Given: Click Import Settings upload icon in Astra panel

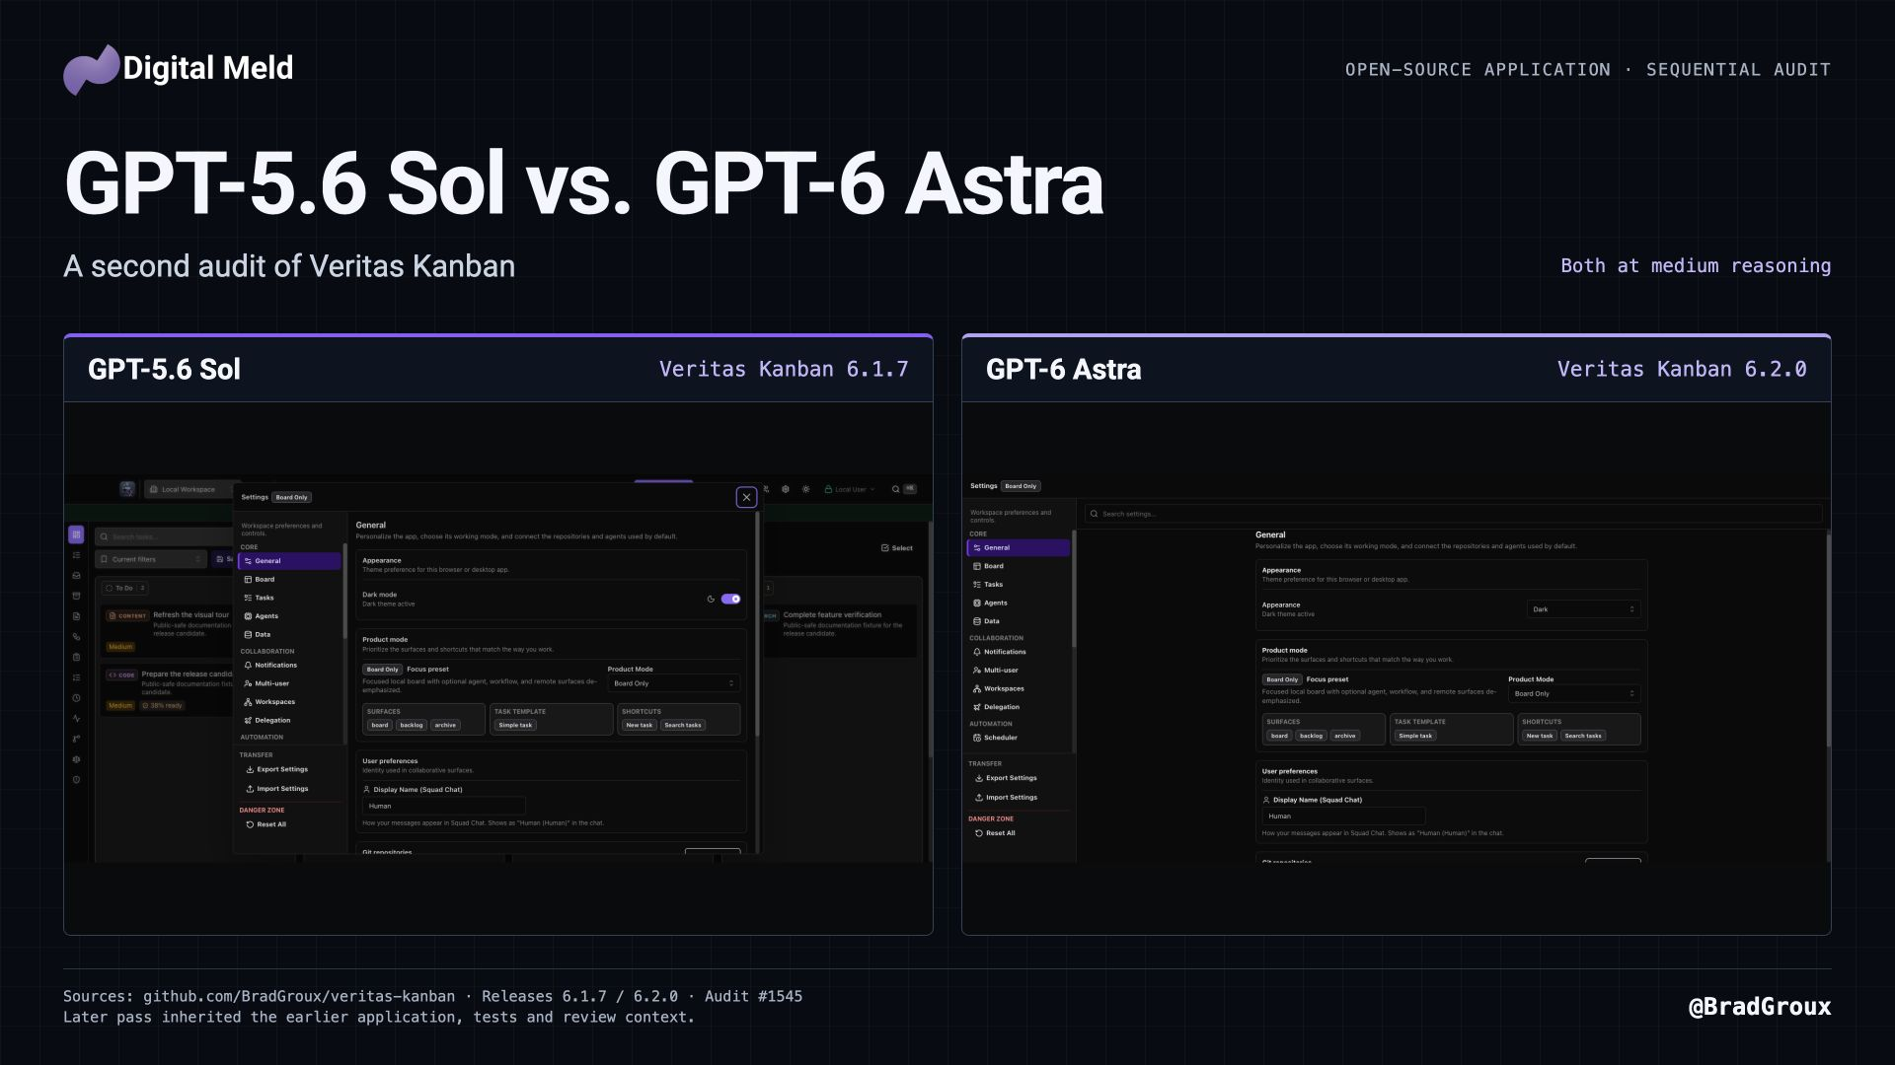Looking at the screenshot, I should tap(979, 798).
